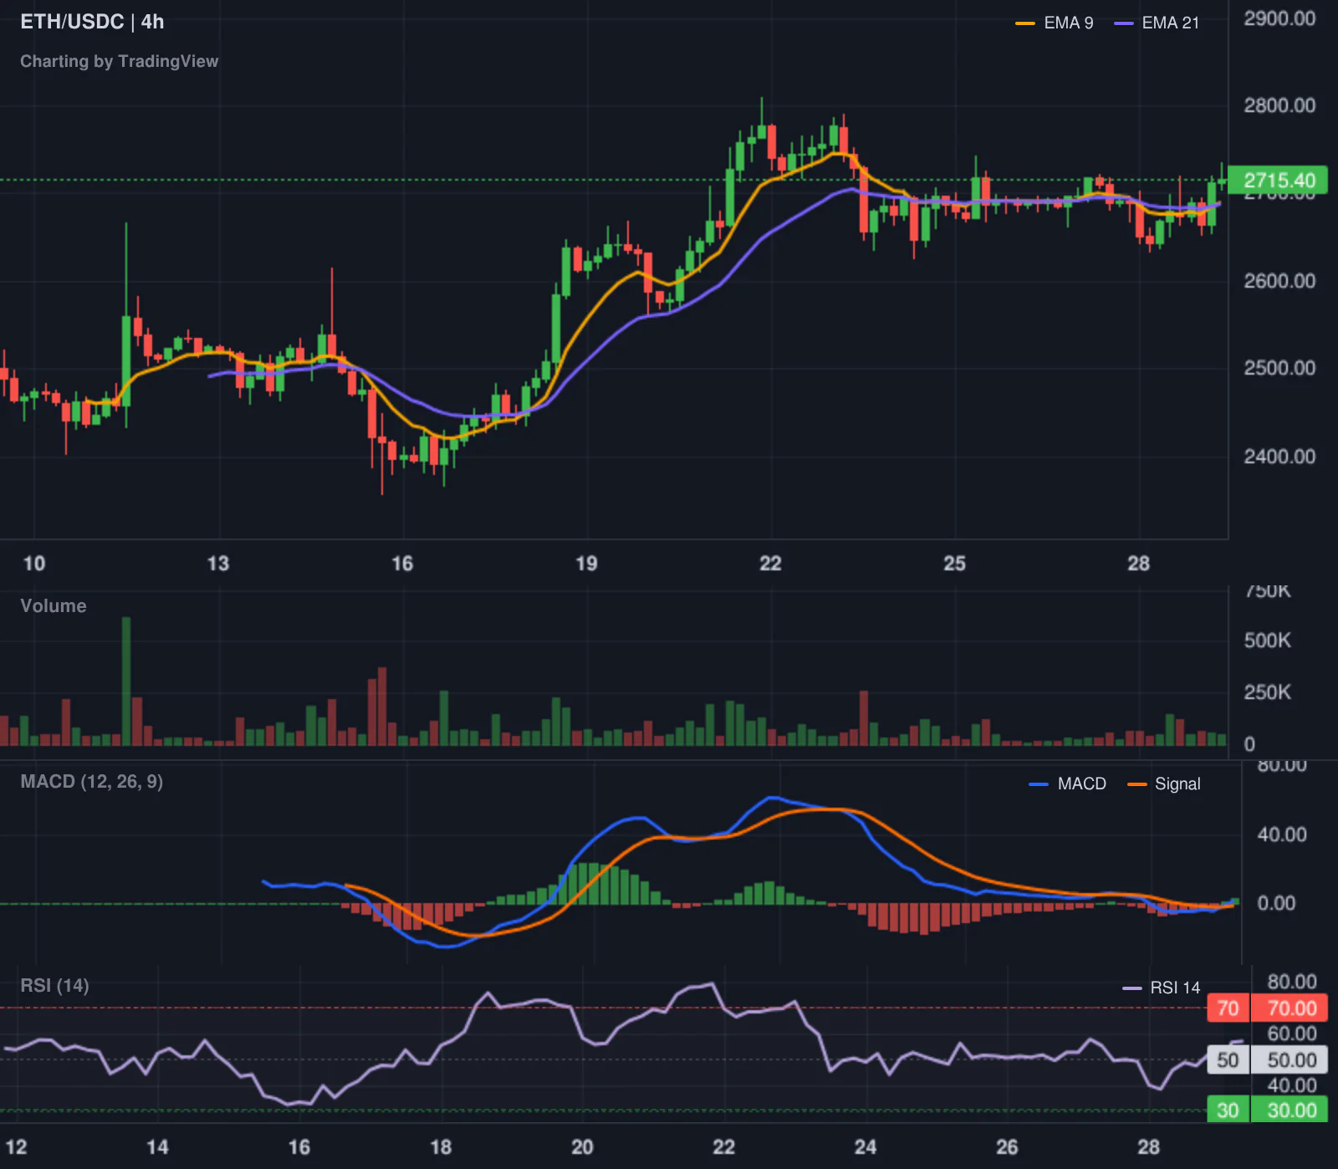The height and width of the screenshot is (1169, 1338).
Task: Click date label 13 on price chart axis
Action: click(x=218, y=564)
